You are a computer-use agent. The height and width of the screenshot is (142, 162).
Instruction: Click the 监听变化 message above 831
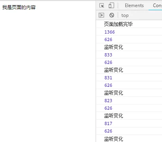coord(113,70)
